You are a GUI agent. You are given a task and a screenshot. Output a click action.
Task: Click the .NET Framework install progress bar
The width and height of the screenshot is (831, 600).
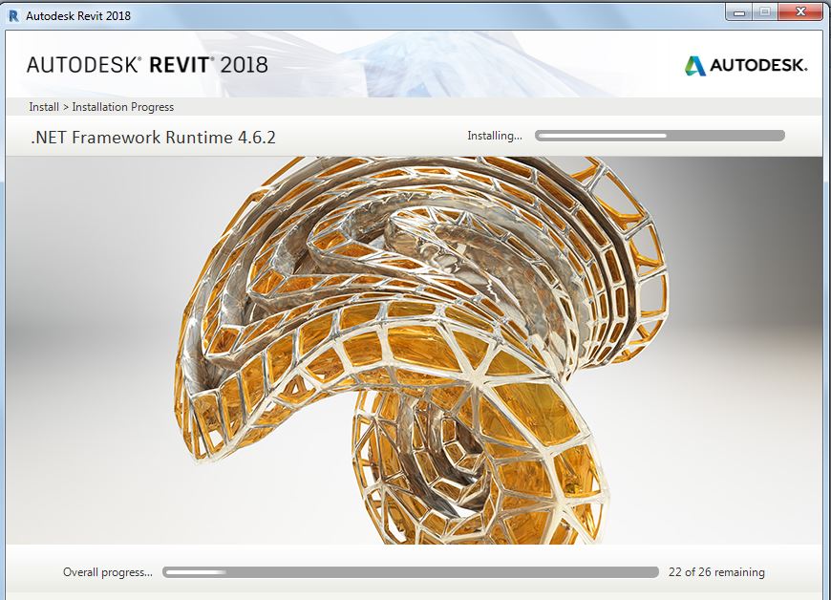pos(660,136)
